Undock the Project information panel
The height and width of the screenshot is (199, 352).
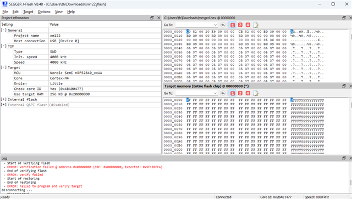point(152,18)
